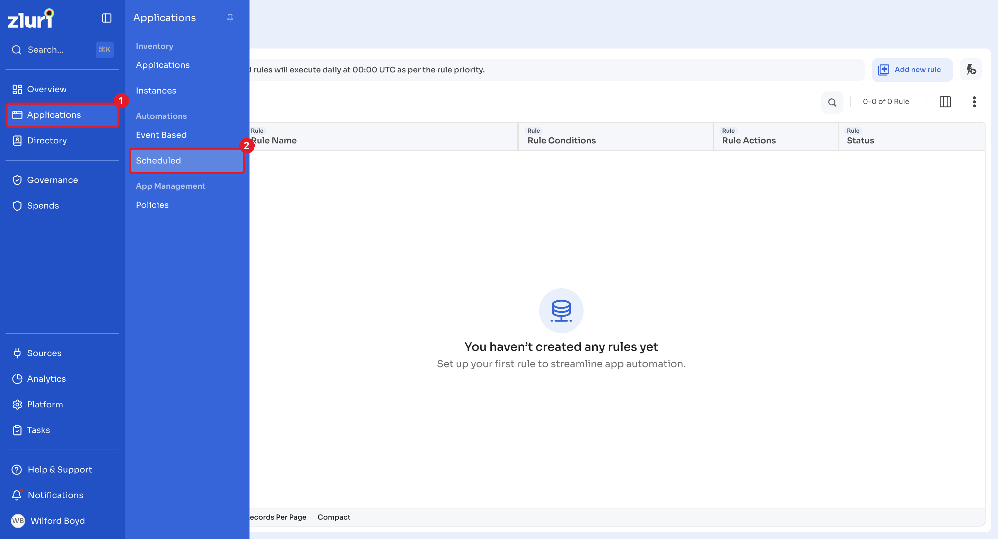
Task: Open the column layout icon
Action: click(x=945, y=102)
